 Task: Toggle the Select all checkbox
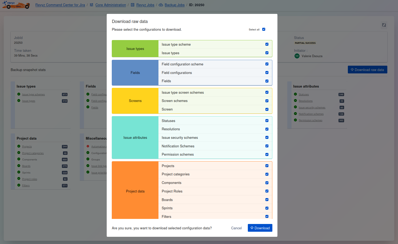264,29
